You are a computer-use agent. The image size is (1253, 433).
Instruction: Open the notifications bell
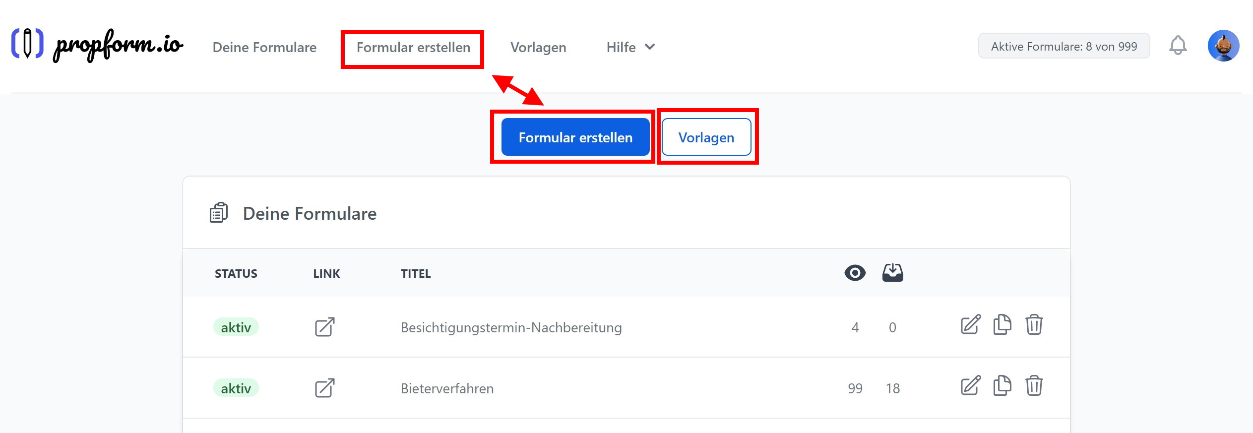[1178, 46]
